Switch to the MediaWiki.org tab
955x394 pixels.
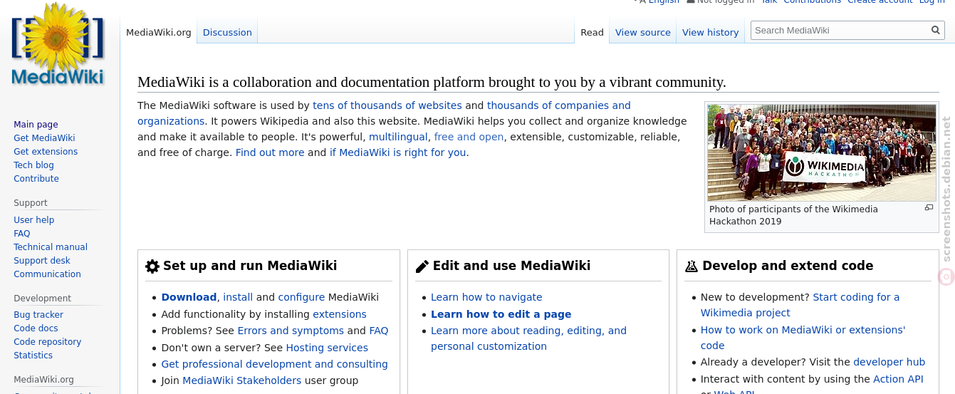(159, 32)
